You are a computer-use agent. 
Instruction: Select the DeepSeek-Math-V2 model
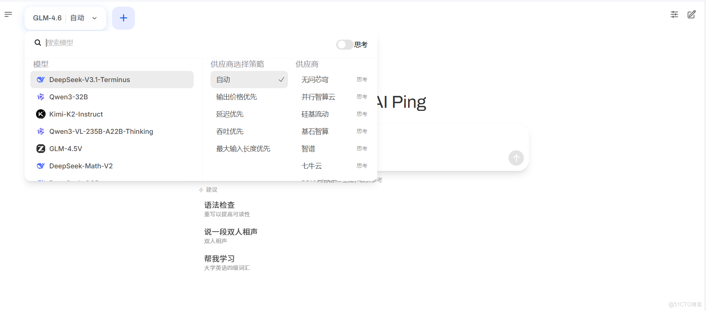pos(112,166)
